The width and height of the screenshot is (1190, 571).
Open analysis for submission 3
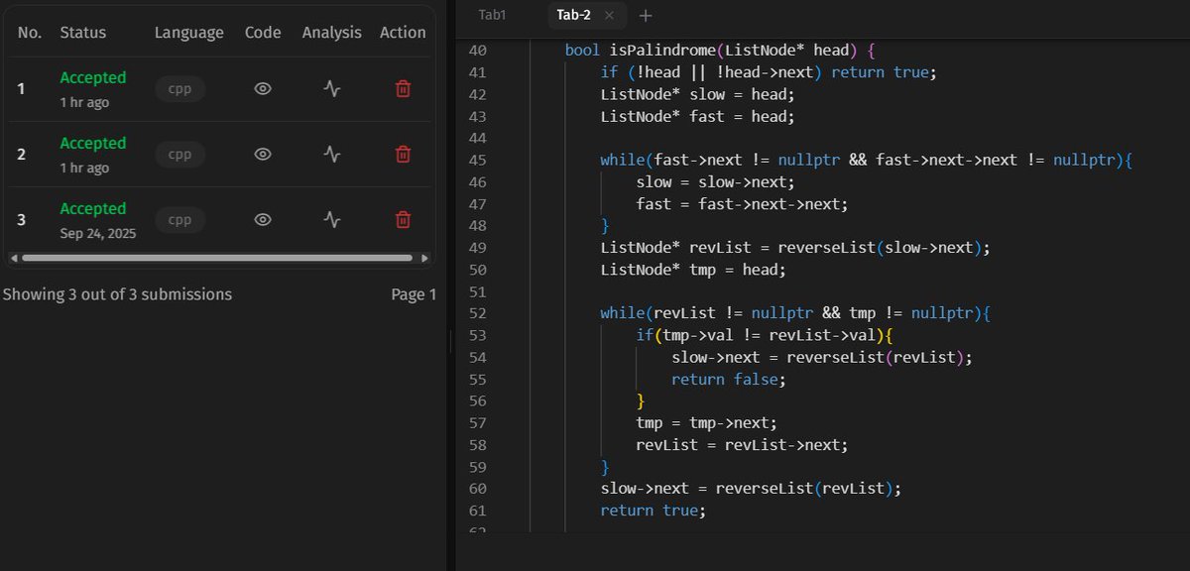click(x=332, y=219)
